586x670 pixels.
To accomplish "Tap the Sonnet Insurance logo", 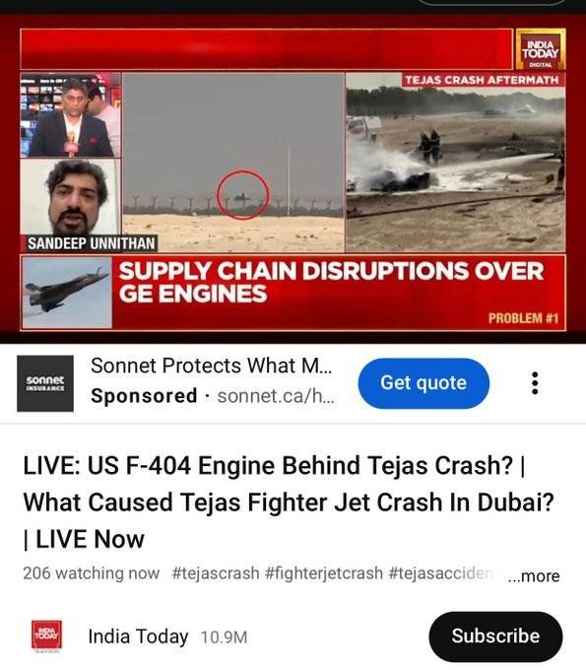I will click(45, 383).
